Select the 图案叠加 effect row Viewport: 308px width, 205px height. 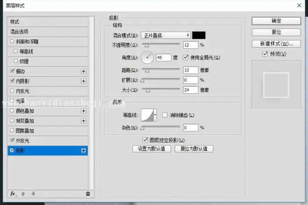(x=48, y=131)
